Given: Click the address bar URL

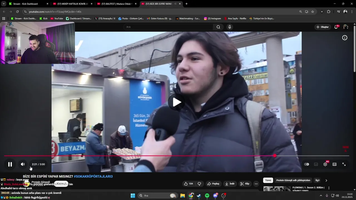Looking at the screenshot, I should coord(55,12).
